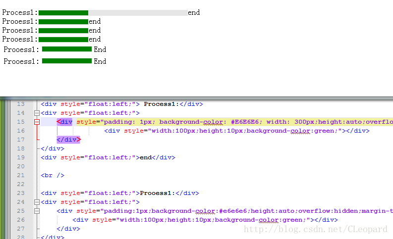Click closing div tag on line 27
393x239 pixels.
coord(68,229)
